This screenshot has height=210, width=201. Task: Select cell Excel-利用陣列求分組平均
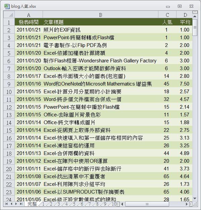(x=101, y=184)
